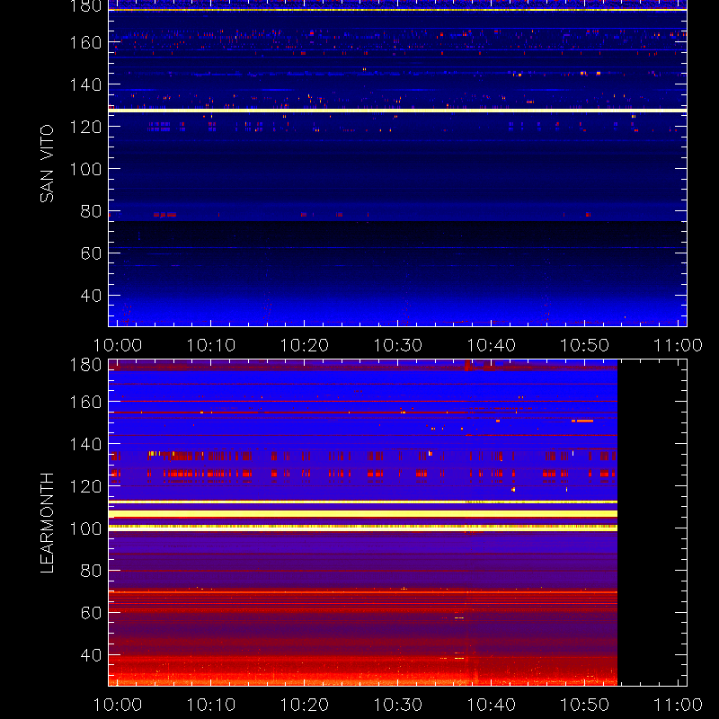Click the 10:00 time label under San Vito plot

tap(118, 345)
